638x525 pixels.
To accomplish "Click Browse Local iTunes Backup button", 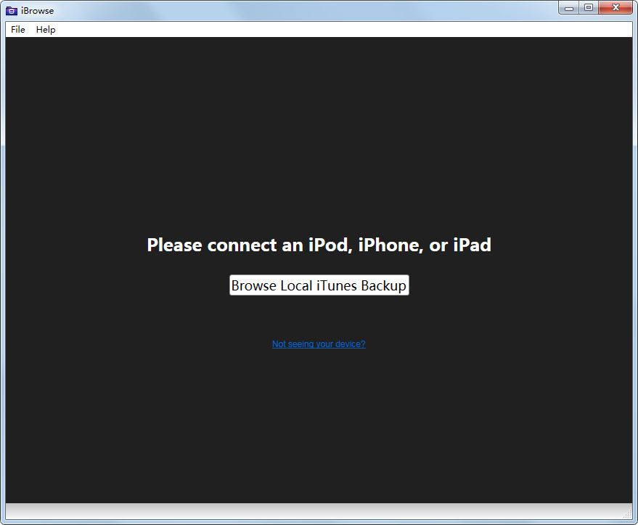I will point(319,285).
